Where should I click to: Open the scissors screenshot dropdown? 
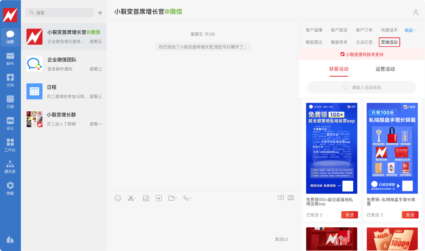[x=132, y=198]
